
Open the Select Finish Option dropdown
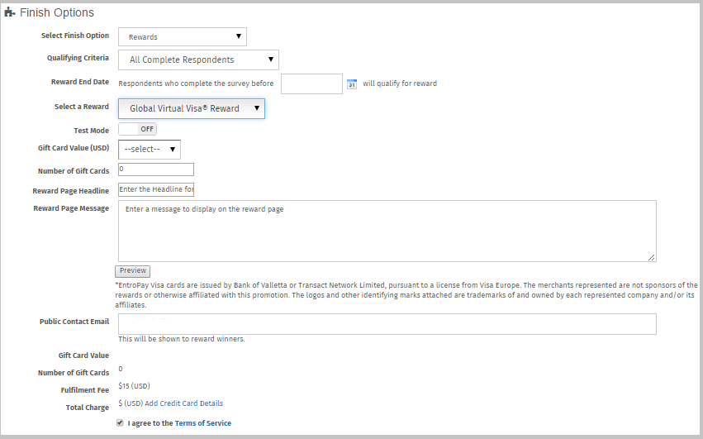click(x=183, y=36)
